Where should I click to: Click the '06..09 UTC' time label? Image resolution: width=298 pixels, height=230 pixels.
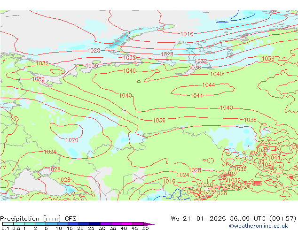(x=247, y=219)
